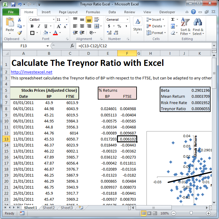Click the Copy icon

pyautogui.click(x=19, y=26)
